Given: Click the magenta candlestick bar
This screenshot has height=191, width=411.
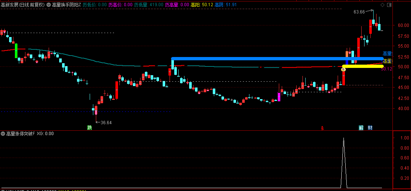Looking at the screenshot, I should [279, 97].
